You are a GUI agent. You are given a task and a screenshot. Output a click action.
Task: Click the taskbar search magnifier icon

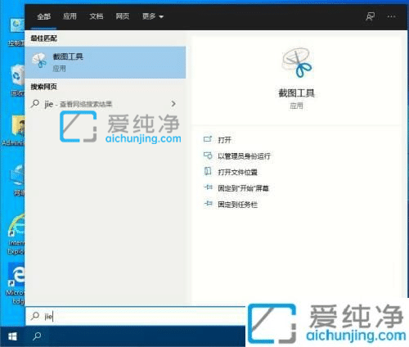pyautogui.click(x=37, y=336)
